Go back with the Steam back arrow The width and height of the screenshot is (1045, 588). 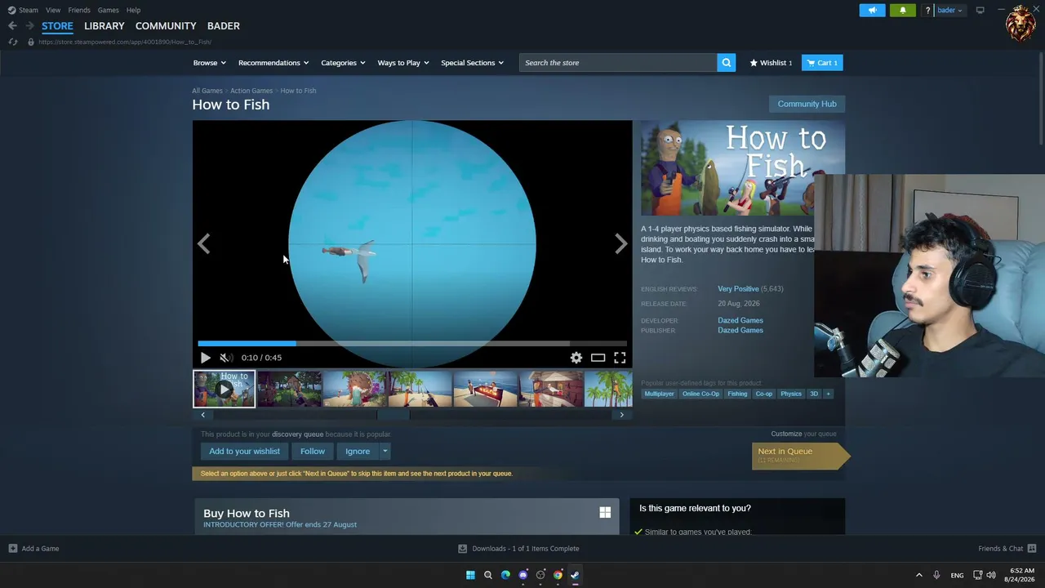[x=12, y=26]
